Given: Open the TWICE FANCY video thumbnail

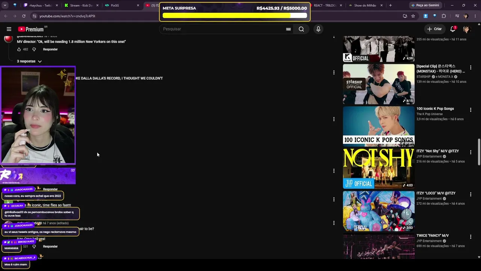Looking at the screenshot, I should point(378,246).
